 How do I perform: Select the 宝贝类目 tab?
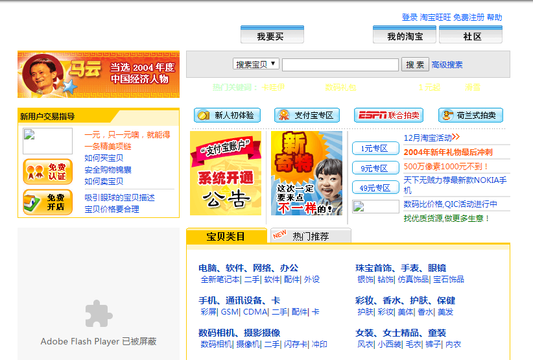click(226, 236)
